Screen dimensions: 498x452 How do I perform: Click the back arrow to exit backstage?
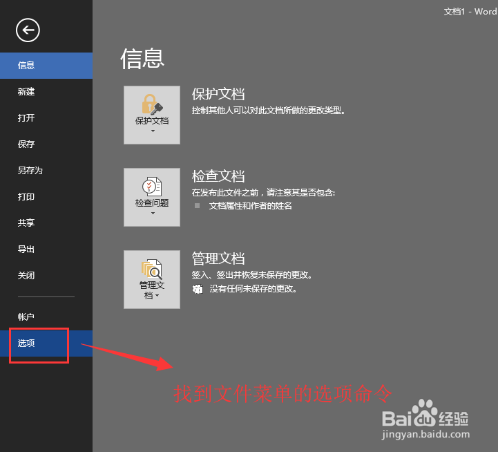(x=28, y=30)
